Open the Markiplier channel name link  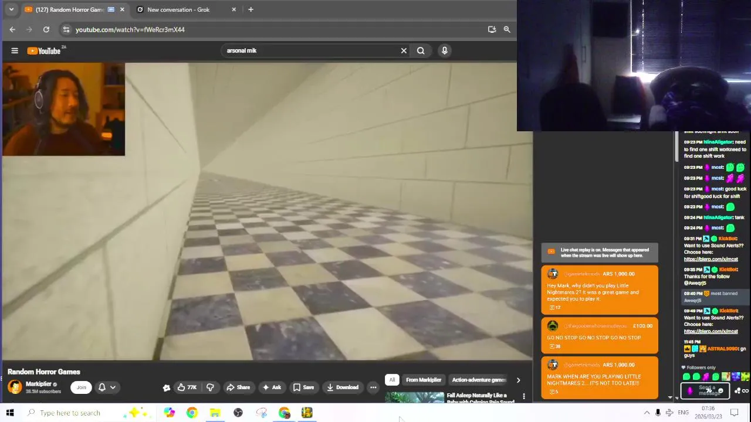point(39,384)
